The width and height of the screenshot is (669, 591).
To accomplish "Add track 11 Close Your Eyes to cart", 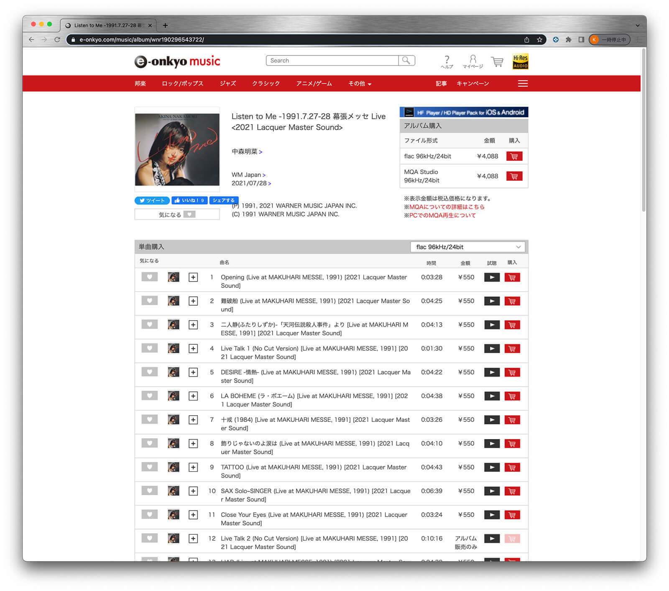I will pos(512,515).
